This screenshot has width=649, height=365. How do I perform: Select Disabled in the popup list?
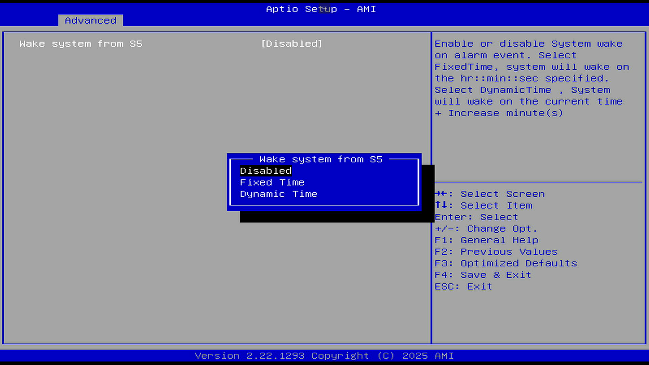[x=266, y=171]
